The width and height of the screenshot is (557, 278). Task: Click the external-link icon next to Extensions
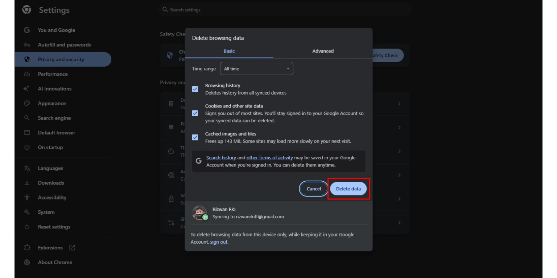click(72, 248)
